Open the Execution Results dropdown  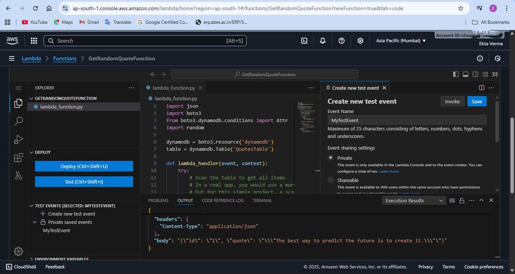[415, 201]
